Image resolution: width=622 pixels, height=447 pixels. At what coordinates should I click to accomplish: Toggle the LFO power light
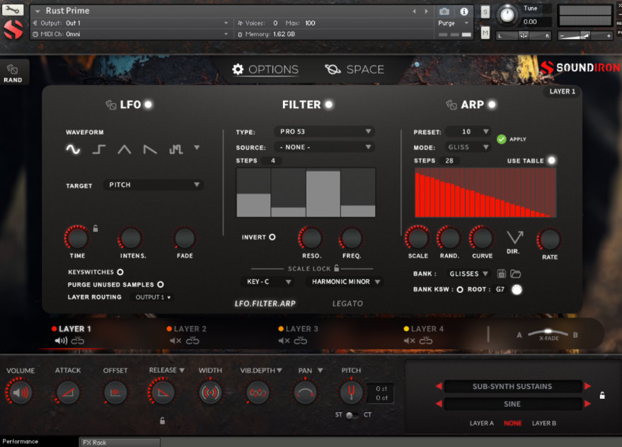coord(149,105)
